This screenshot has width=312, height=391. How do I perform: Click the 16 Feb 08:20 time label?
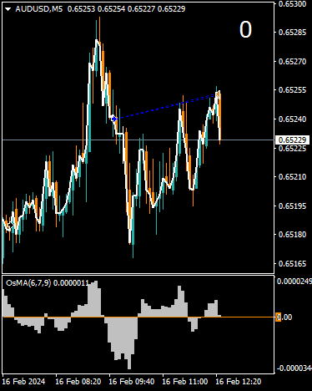78,382
